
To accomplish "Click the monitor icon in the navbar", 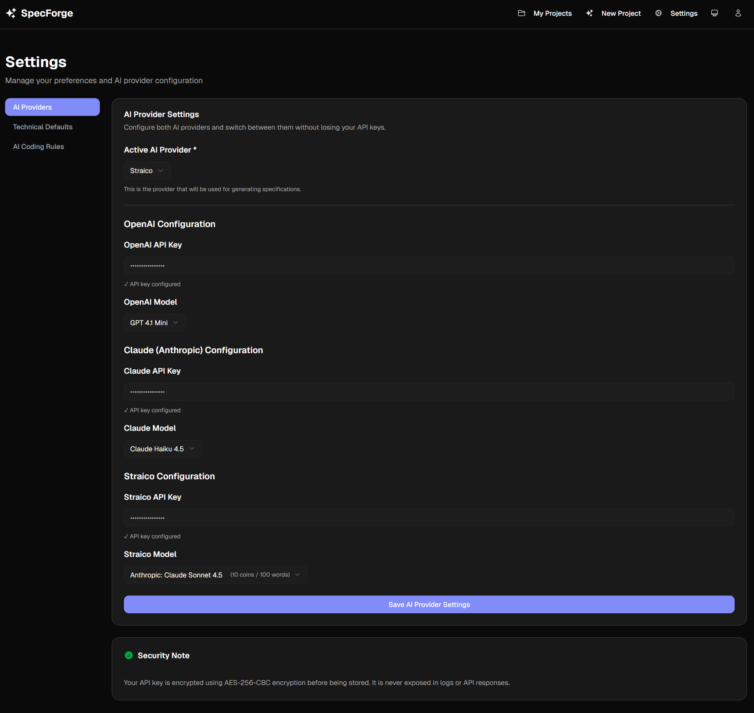I will coord(715,13).
